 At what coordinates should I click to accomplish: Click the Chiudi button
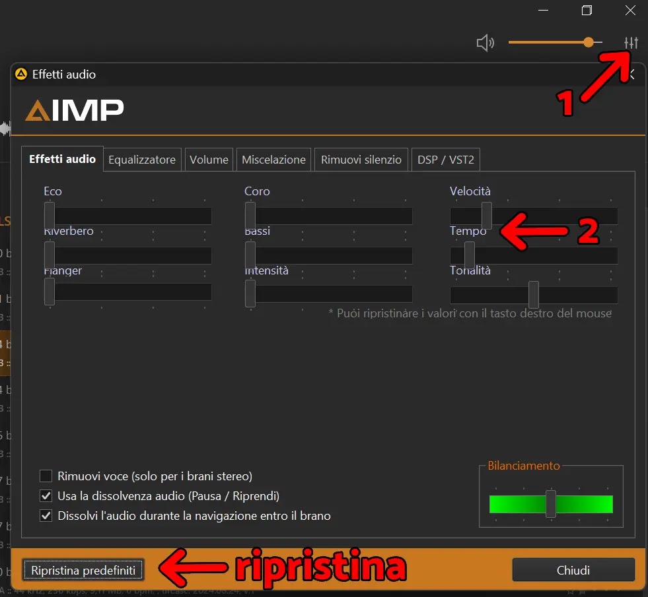[573, 570]
